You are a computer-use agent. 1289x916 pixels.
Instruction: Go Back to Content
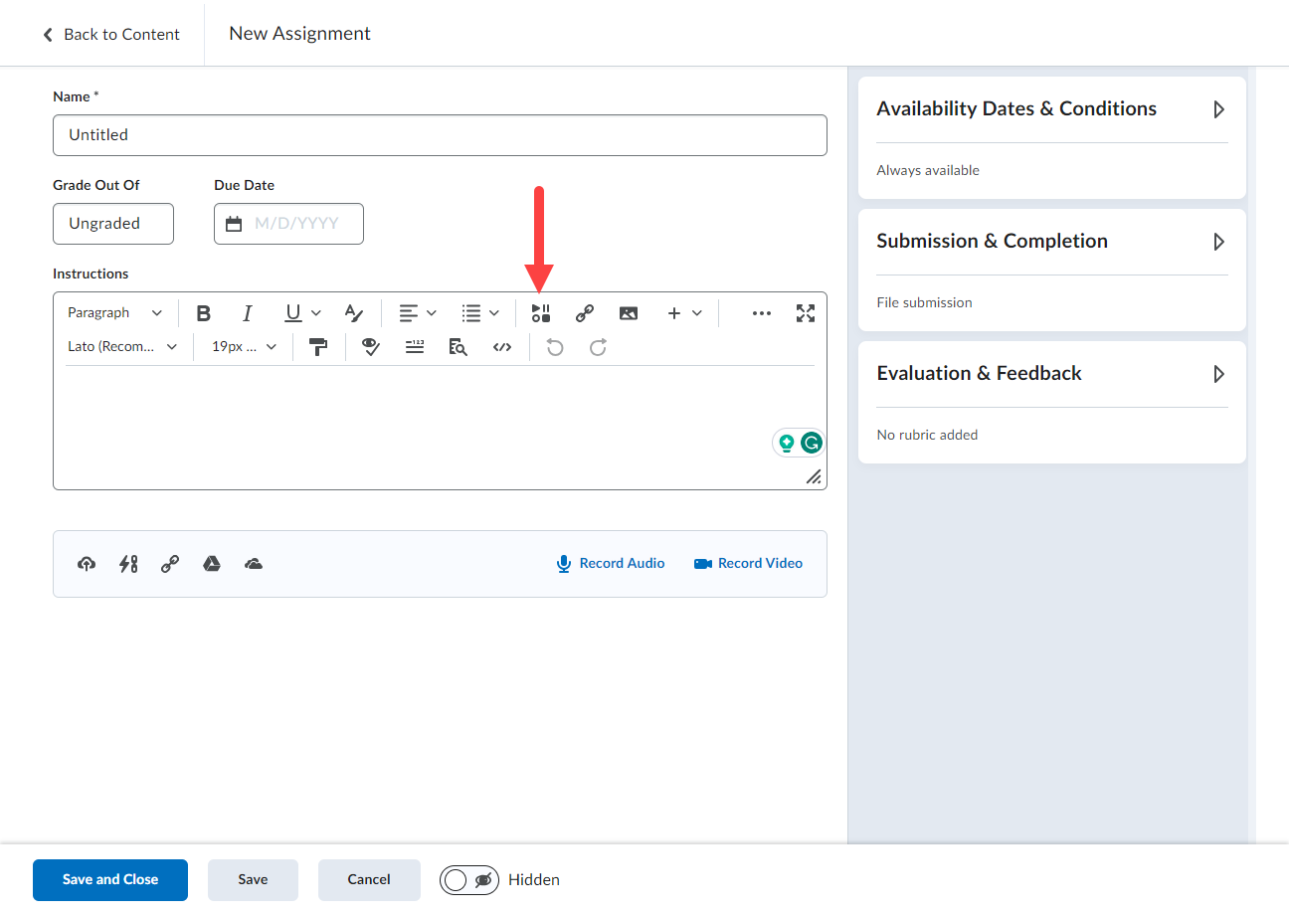pos(111,35)
